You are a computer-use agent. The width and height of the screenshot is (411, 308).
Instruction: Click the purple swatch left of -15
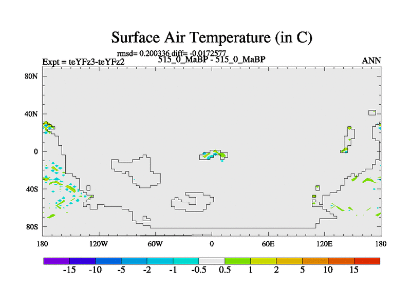point(56,261)
